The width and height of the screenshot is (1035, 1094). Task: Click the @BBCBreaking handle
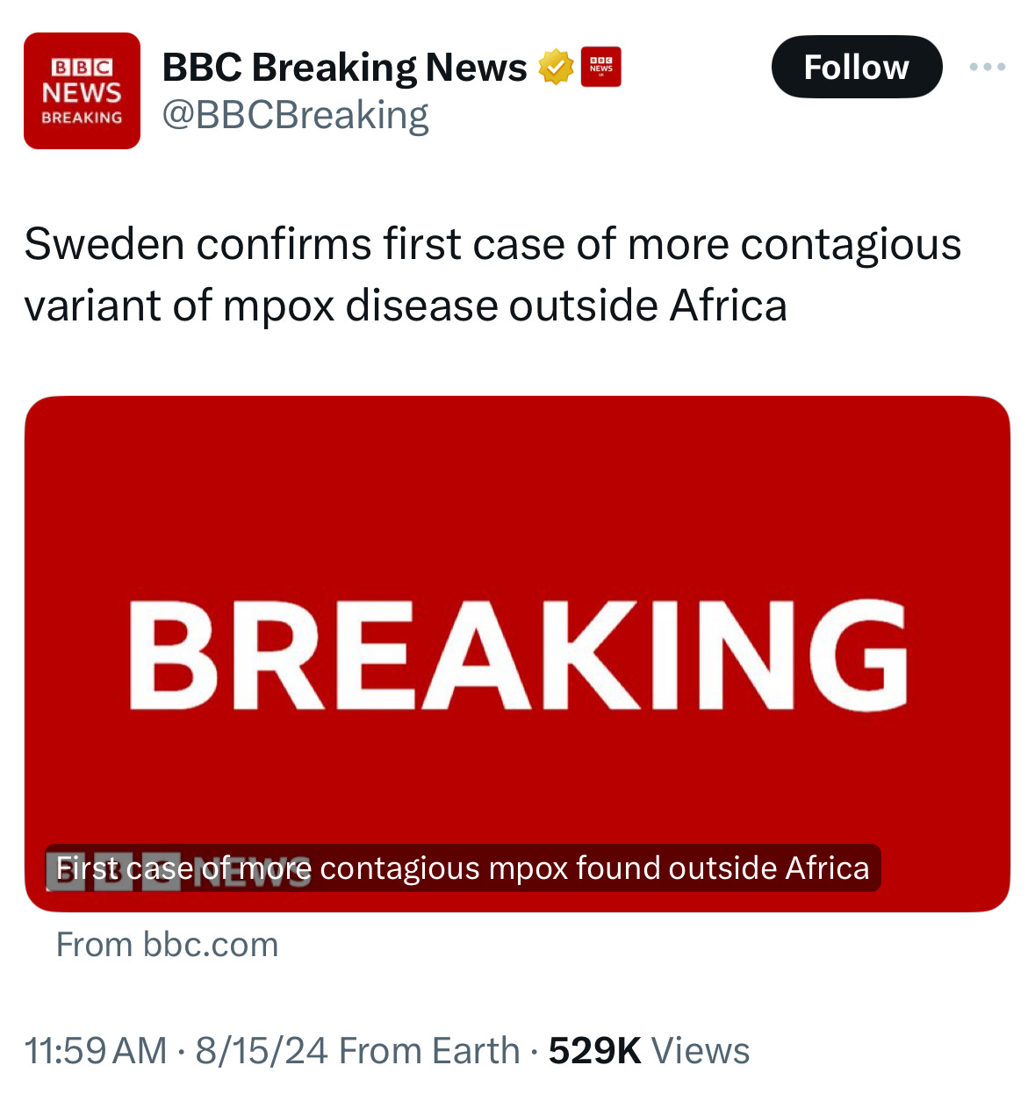click(295, 115)
